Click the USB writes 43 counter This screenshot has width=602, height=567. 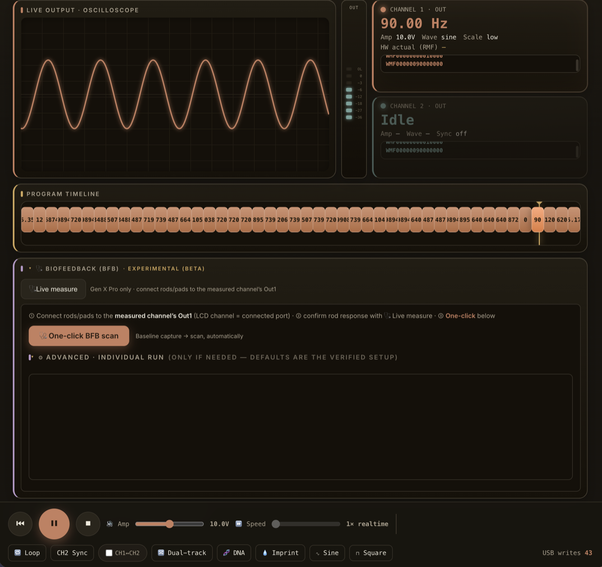coord(567,553)
